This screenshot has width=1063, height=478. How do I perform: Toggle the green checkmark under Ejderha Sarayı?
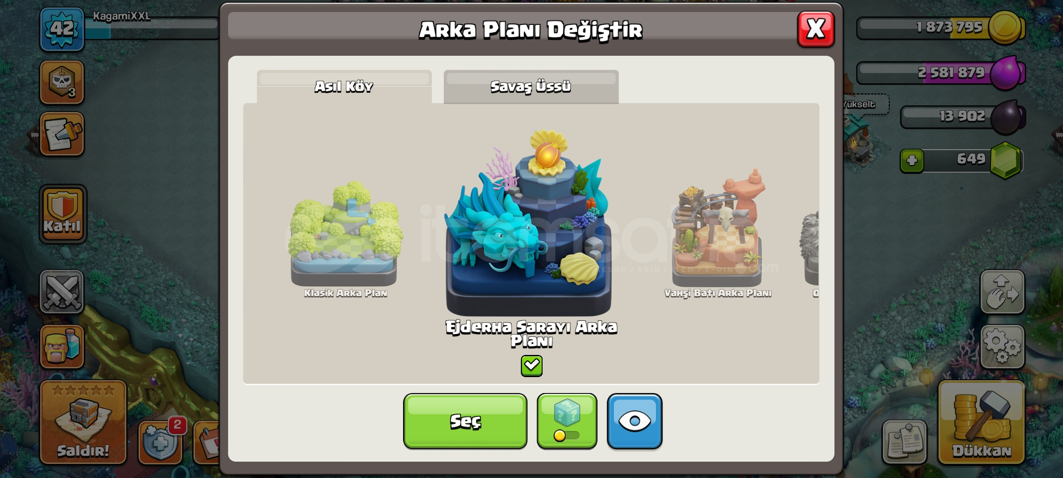pyautogui.click(x=531, y=366)
